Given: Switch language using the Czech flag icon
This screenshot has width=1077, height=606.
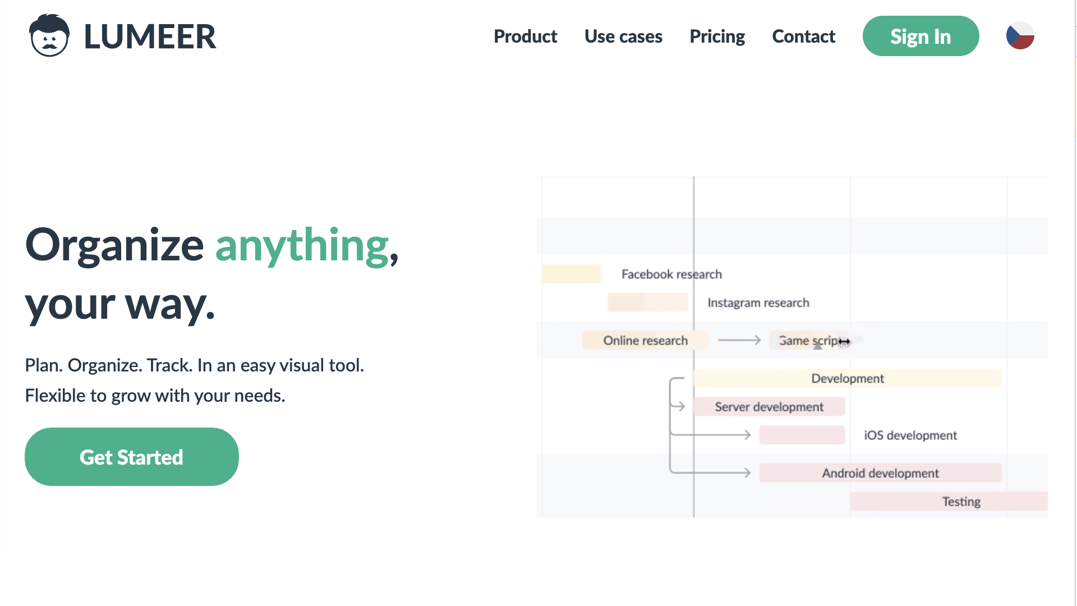Looking at the screenshot, I should pyautogui.click(x=1020, y=36).
